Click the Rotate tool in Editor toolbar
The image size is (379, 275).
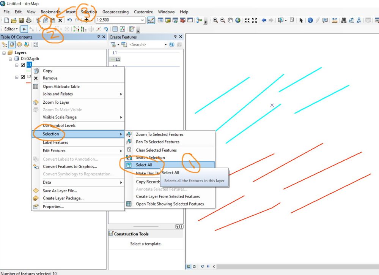coord(106,29)
